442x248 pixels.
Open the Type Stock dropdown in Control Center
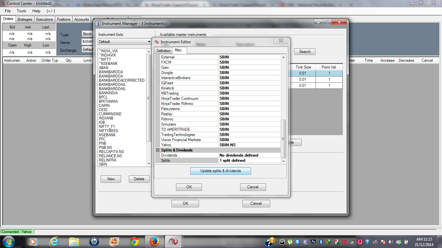click(x=87, y=34)
